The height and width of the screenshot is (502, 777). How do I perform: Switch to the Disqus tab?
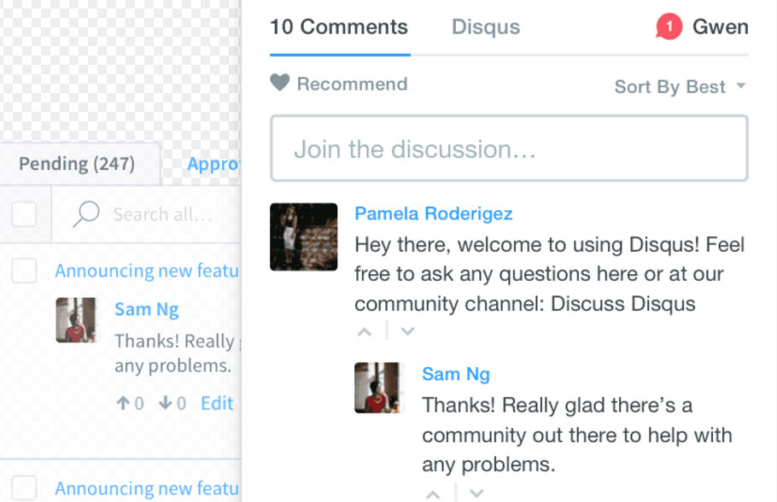pyautogui.click(x=486, y=26)
